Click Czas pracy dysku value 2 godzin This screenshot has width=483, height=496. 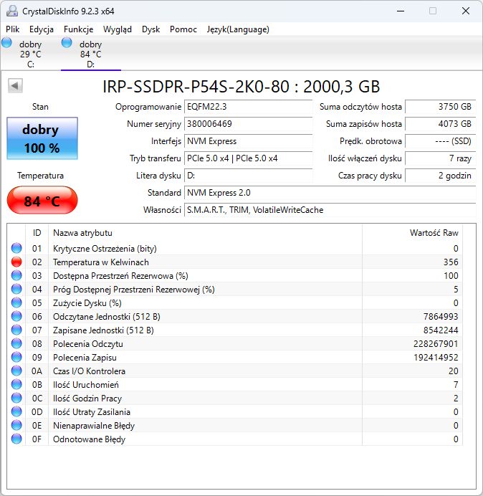click(x=440, y=175)
